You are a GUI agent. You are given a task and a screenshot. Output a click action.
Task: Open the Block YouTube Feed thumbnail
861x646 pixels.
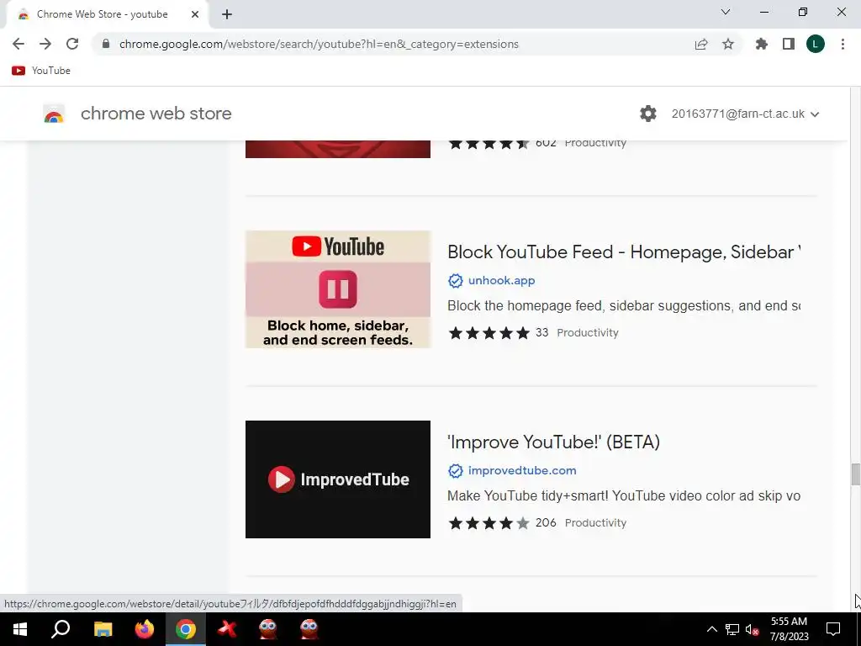pos(338,289)
